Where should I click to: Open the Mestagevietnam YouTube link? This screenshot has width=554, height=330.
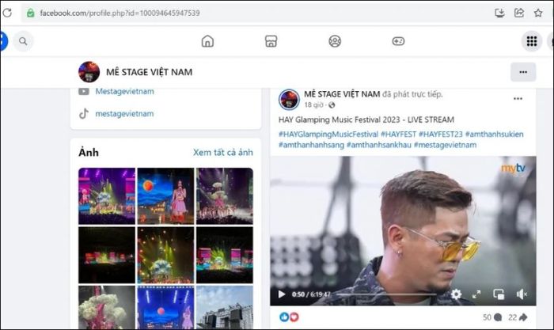(x=125, y=92)
